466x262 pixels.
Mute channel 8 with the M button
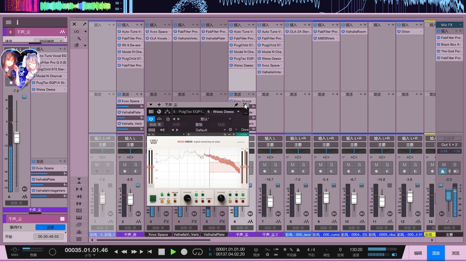coord(293,165)
